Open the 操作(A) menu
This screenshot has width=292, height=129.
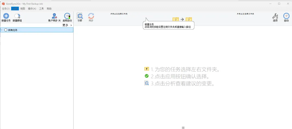pyautogui.click(x=32, y=9)
